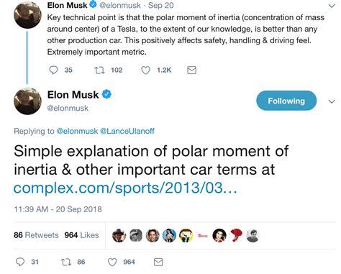Click the @LanceUlanoff mention link
The width and height of the screenshot is (341, 274).
127,131
